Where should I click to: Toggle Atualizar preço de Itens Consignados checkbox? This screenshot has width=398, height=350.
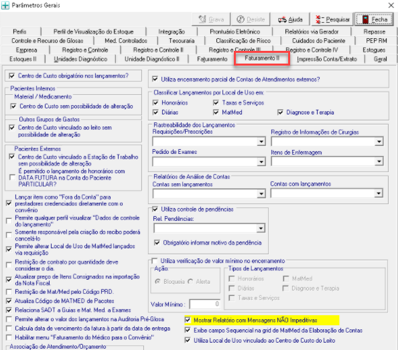tap(9, 280)
